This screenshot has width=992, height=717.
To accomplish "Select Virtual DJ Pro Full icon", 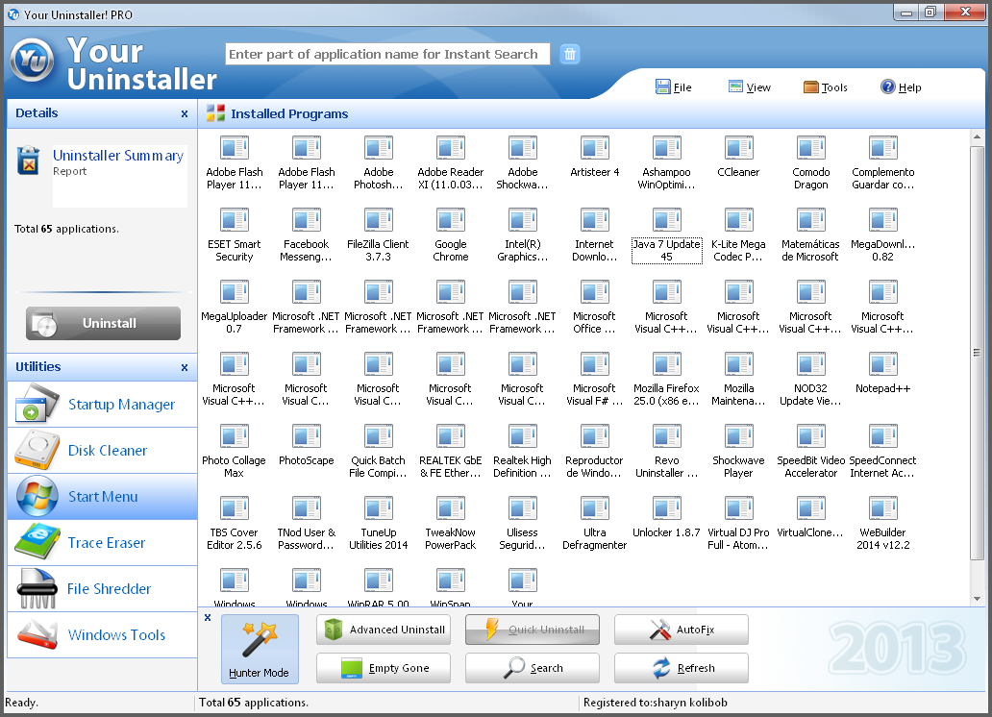I will coord(738,509).
